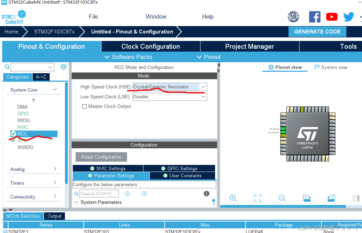The height and width of the screenshot is (233, 362).
Task: Click the categories panel vertical scrollbar
Action: pos(66,133)
